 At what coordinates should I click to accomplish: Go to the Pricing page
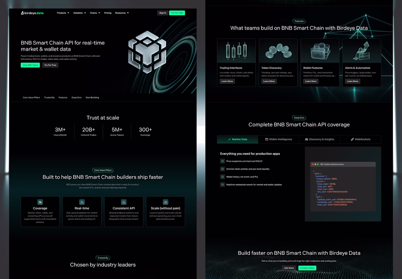(x=108, y=13)
